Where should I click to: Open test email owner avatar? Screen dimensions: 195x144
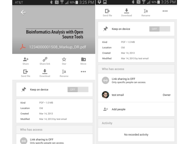click(106, 95)
